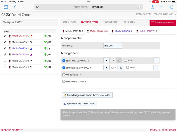Click the down-arrow button in the Spannung row
Viewport: 177px width, 132px height.
[x=156, y=60]
